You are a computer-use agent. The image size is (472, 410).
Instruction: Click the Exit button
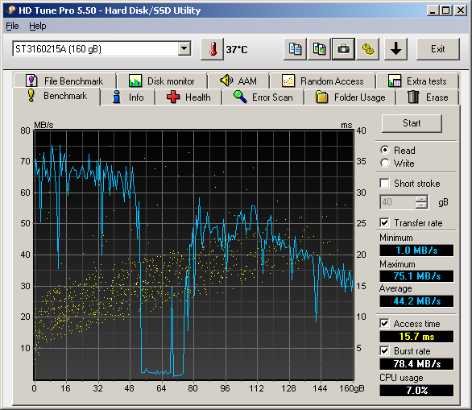point(438,49)
